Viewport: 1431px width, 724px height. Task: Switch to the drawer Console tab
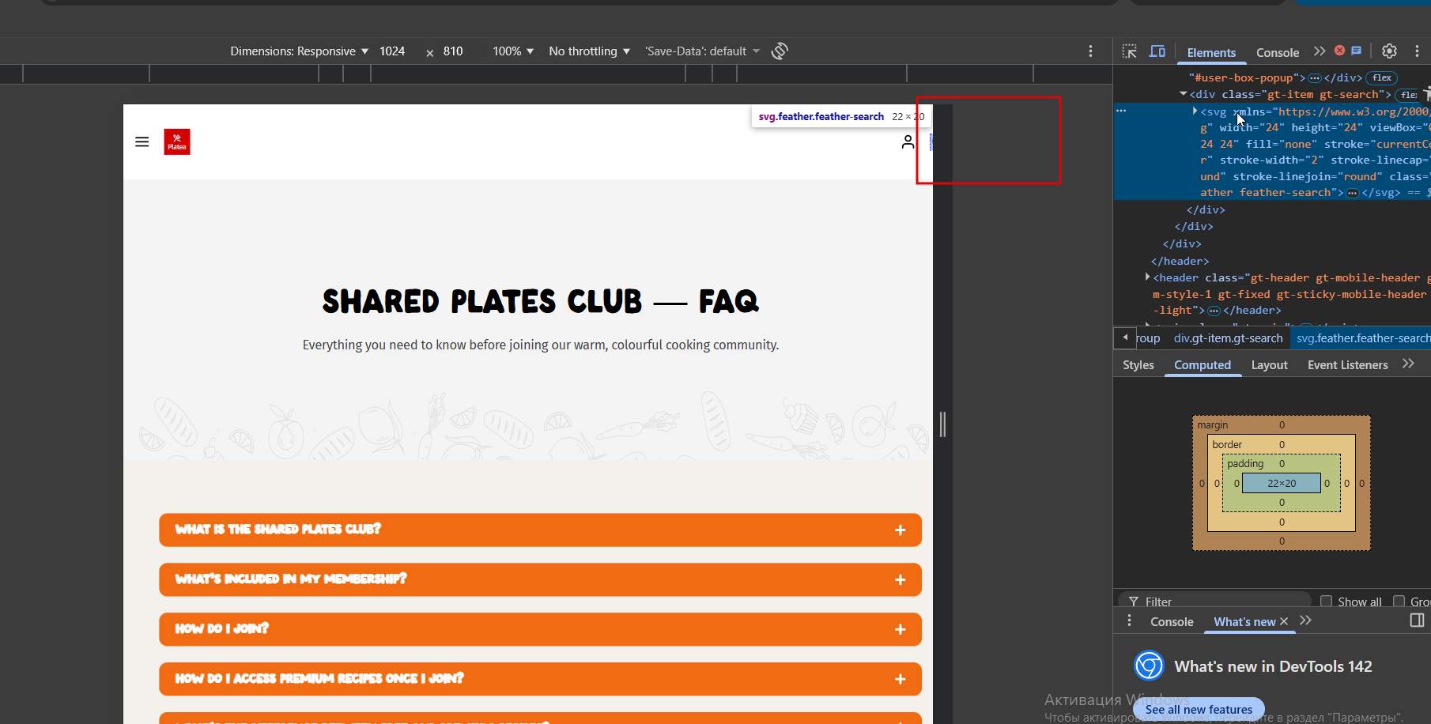pos(1172,621)
